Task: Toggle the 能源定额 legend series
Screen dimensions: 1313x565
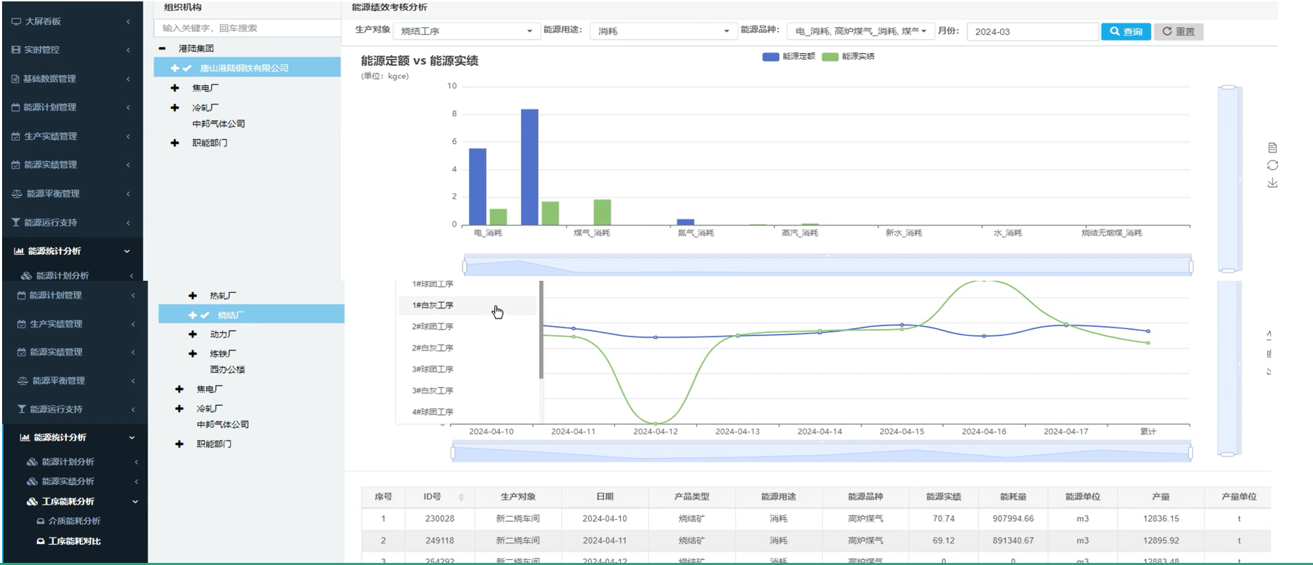Action: (x=771, y=57)
